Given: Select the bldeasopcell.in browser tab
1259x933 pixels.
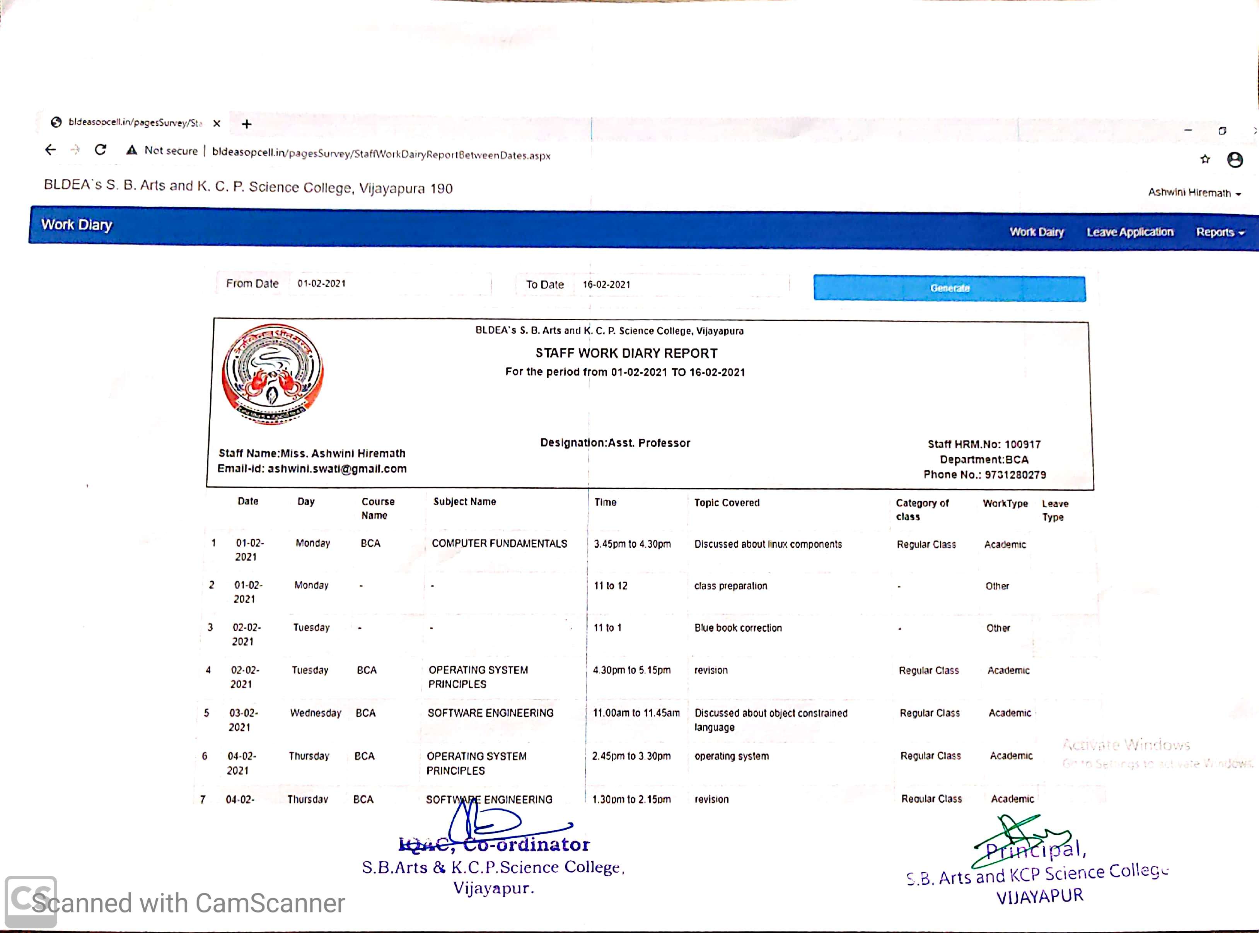Looking at the screenshot, I should coord(135,123).
